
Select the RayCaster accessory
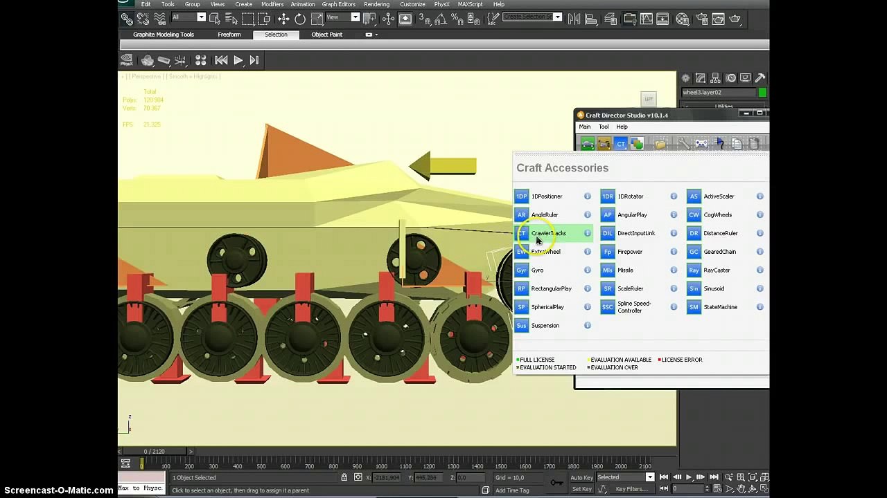[717, 270]
